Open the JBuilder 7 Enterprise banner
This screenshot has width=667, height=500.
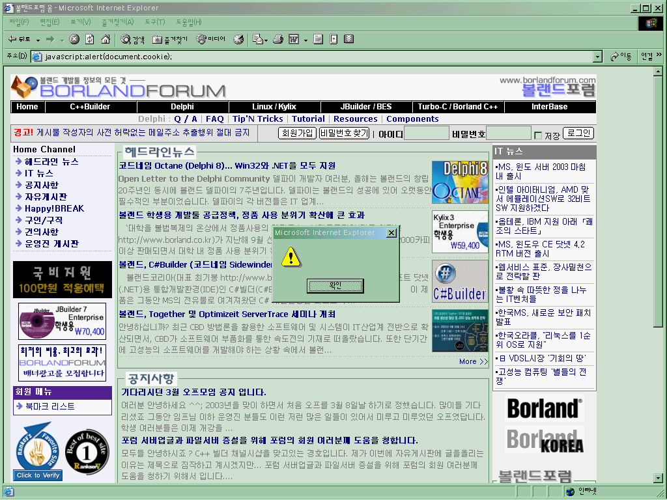(x=62, y=322)
